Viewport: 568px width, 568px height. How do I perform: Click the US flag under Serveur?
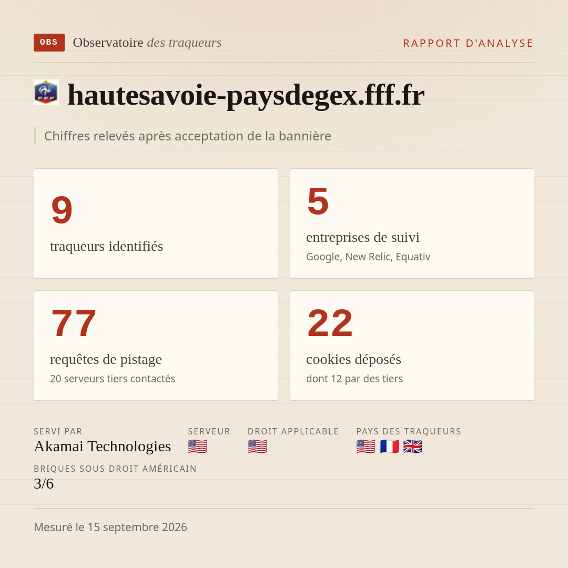pyautogui.click(x=197, y=447)
